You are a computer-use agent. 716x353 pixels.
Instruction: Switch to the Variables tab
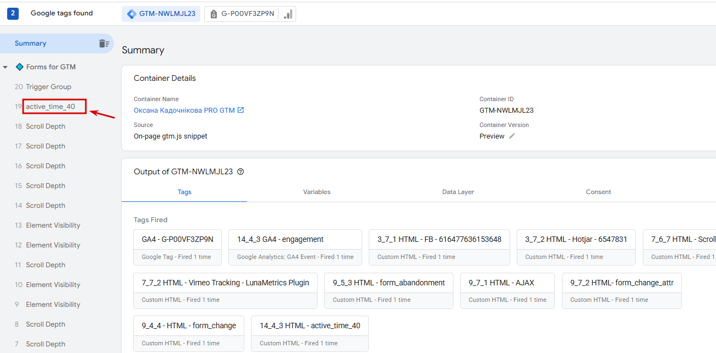point(316,192)
